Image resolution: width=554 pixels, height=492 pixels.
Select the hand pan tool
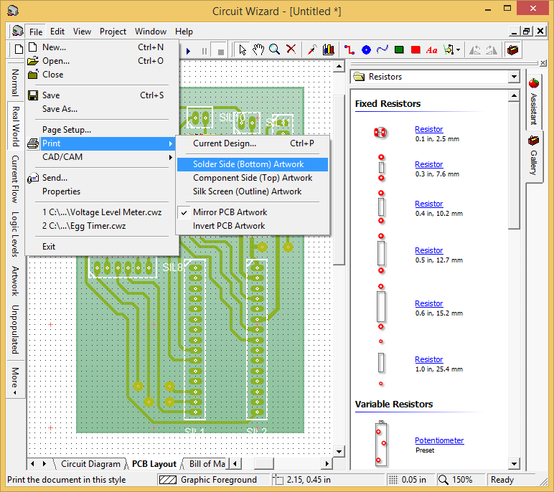click(258, 49)
